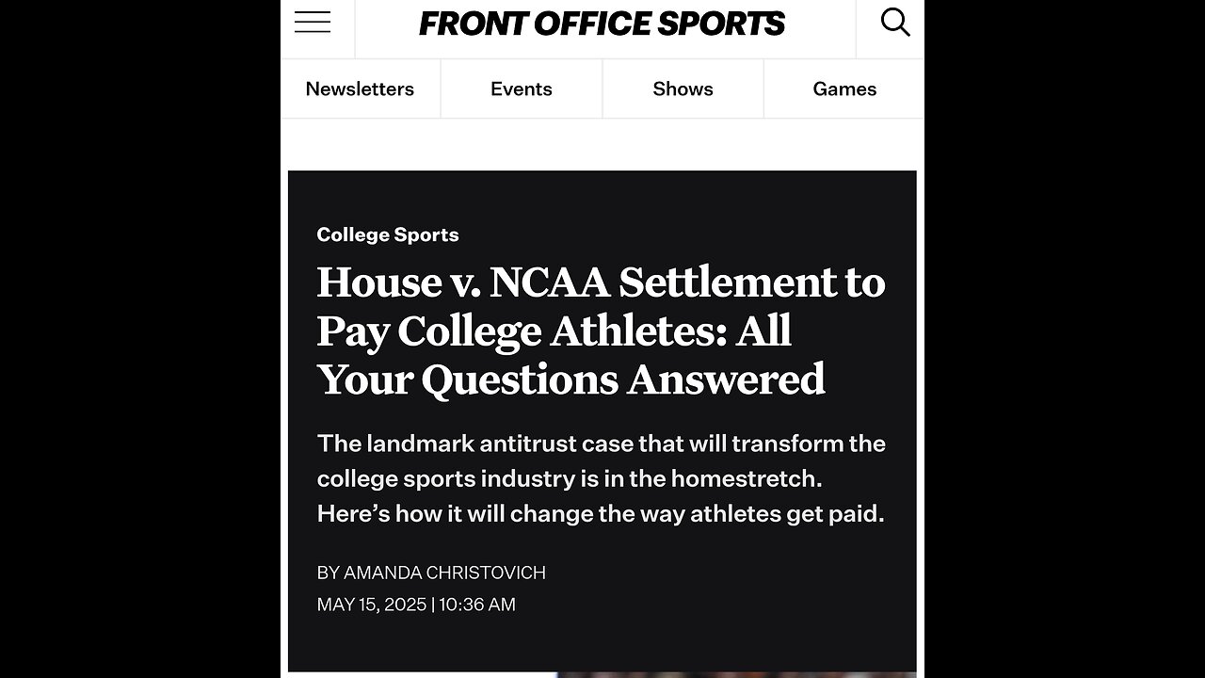Click the search magnifying glass icon
1205x678 pixels.
894,24
